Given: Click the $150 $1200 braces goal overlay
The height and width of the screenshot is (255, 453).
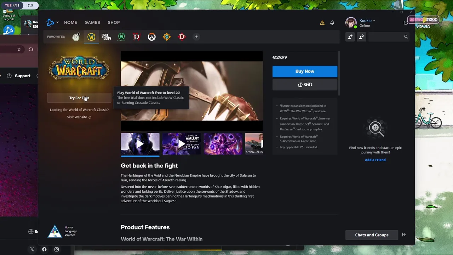Looking at the screenshot, I should point(424,22).
